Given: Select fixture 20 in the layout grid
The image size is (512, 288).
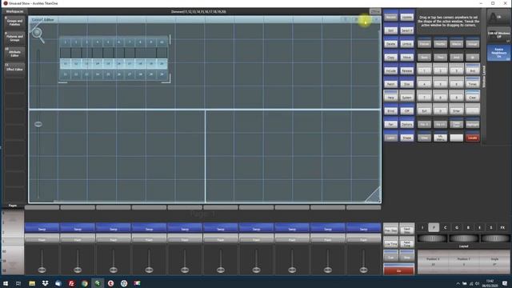Looking at the screenshot, I should pos(162,64).
